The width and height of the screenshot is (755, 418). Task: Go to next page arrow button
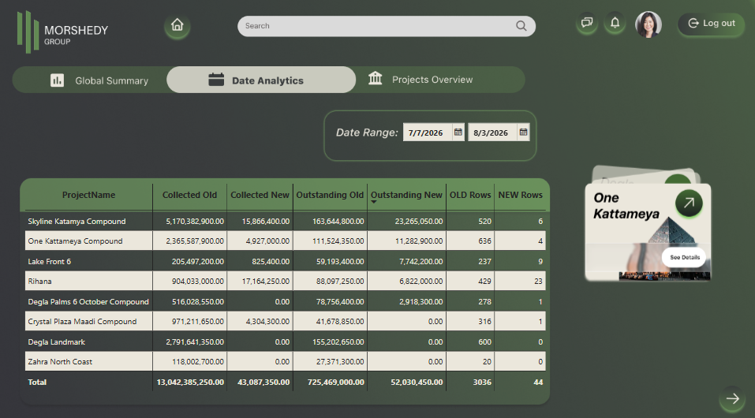tap(732, 398)
